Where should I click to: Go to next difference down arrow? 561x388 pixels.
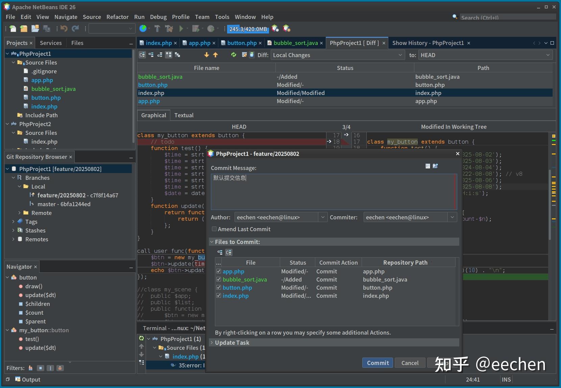[x=206, y=55]
